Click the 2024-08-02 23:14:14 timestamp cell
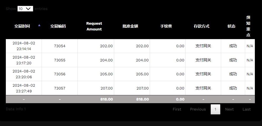Viewport: 262px width, 126px height. point(24,46)
